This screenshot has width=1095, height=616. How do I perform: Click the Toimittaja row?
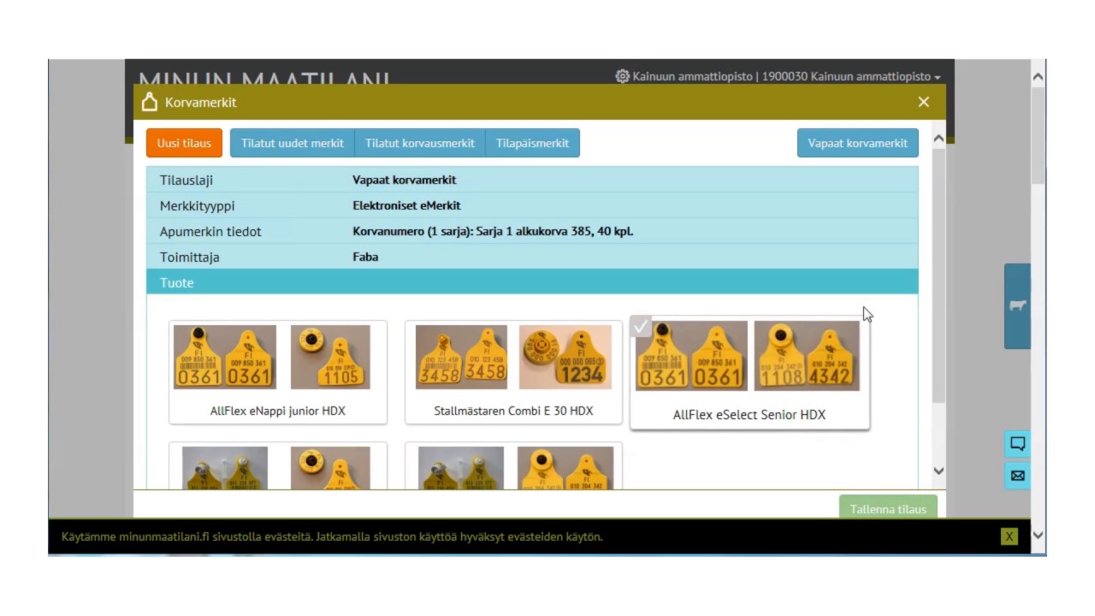point(532,257)
